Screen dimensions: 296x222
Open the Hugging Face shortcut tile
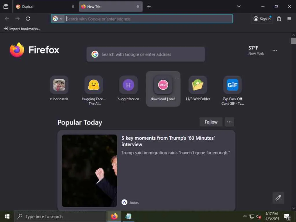click(94, 90)
